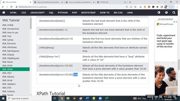Open XML Namespaces in sidebar
Viewport: 180px width, 101px height.
click(x=11, y=51)
